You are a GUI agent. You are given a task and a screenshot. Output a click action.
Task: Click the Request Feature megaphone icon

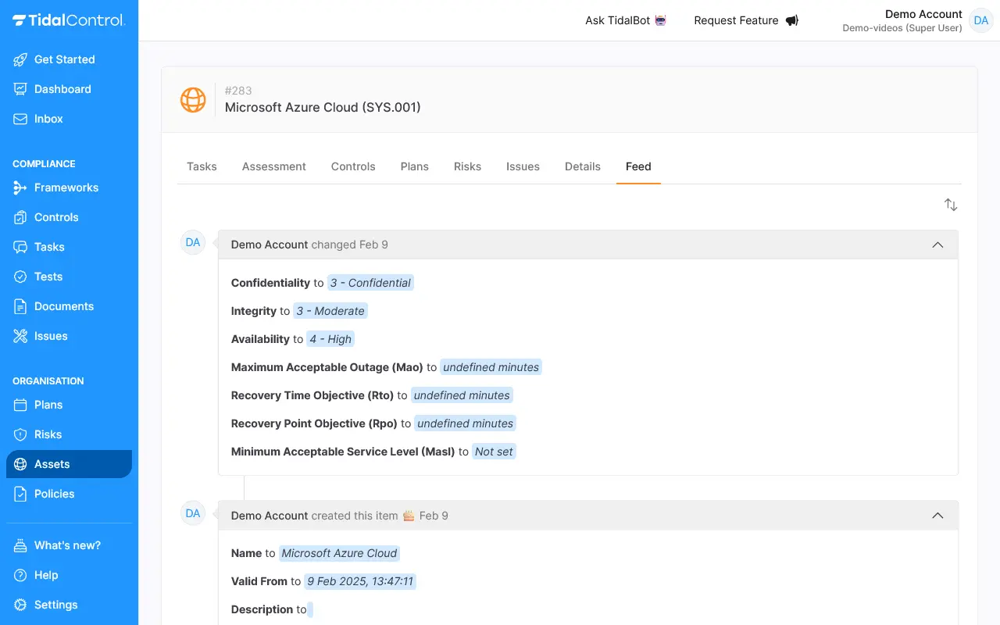pos(791,20)
